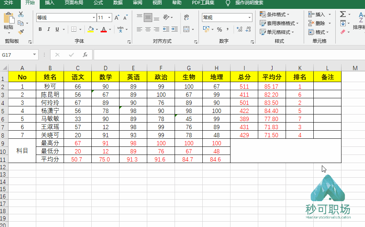Open alignment group dialog launcher
This screenshot has width=365, height=227.
[196, 42]
